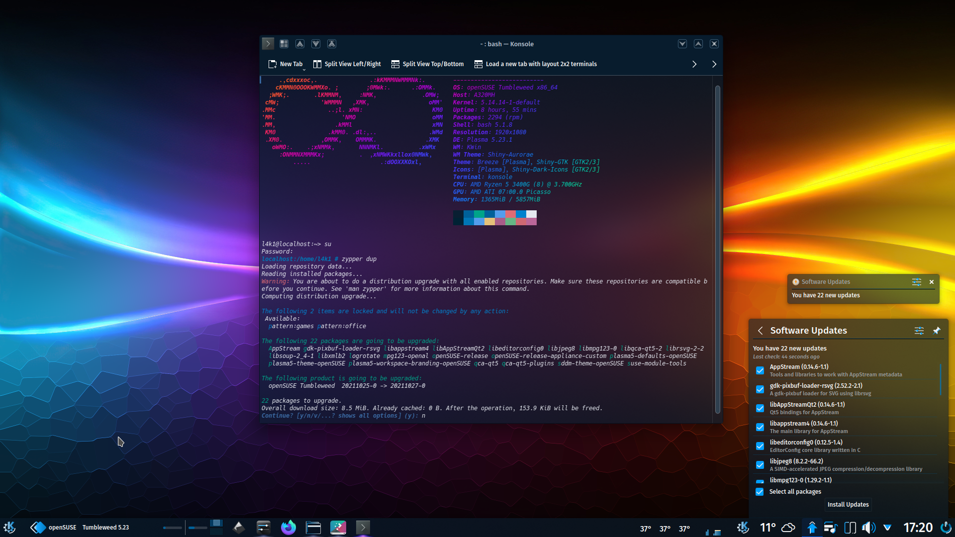
Task: Open System Settings from taskbar
Action: point(264,528)
